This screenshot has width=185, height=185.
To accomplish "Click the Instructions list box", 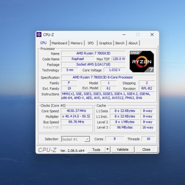I will (x=108, y=96).
